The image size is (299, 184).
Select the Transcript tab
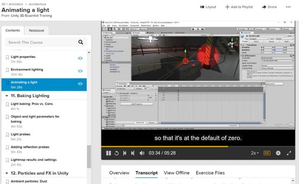tap(146, 173)
